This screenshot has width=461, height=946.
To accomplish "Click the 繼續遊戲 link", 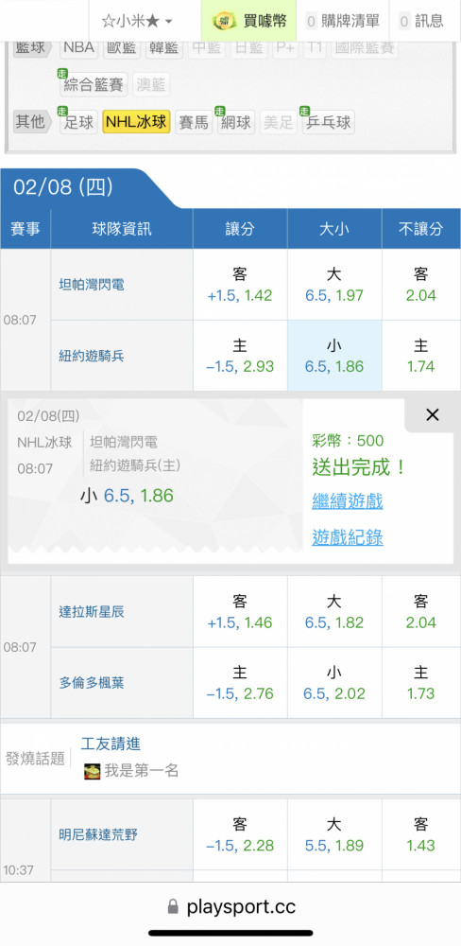I will coord(347,501).
